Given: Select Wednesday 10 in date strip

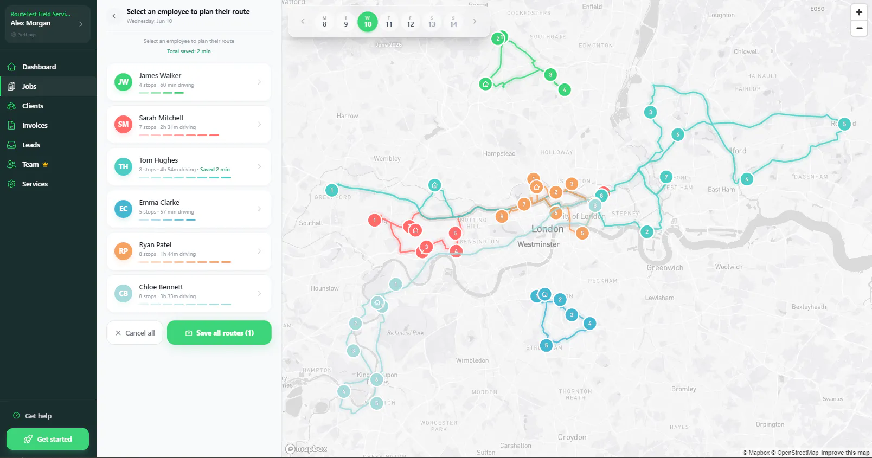Looking at the screenshot, I should click(x=368, y=22).
